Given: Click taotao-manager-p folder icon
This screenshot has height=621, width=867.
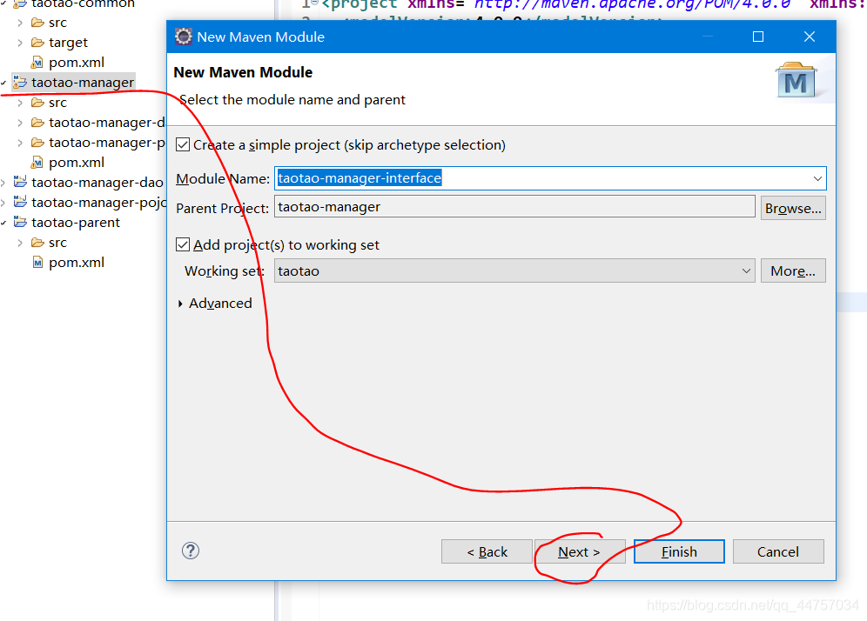Looking at the screenshot, I should point(37,142).
